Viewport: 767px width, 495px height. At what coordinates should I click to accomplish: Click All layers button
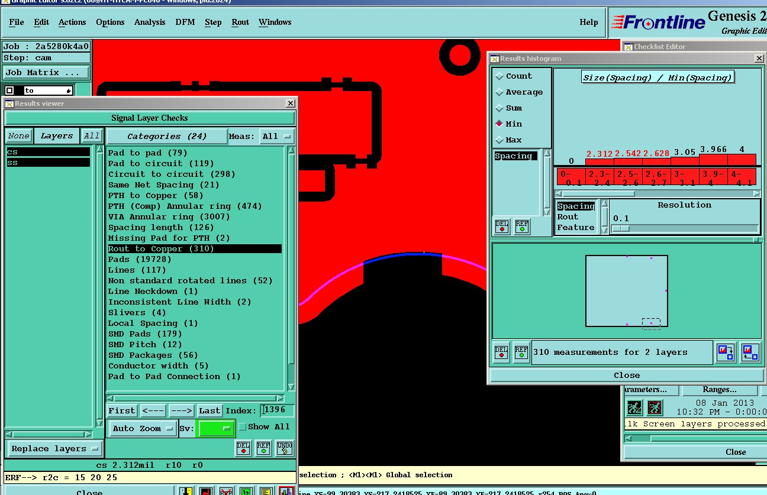[x=92, y=136]
